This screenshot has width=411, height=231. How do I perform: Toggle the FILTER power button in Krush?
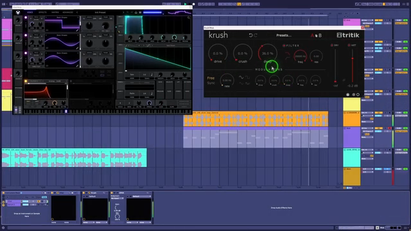pyautogui.click(x=284, y=46)
